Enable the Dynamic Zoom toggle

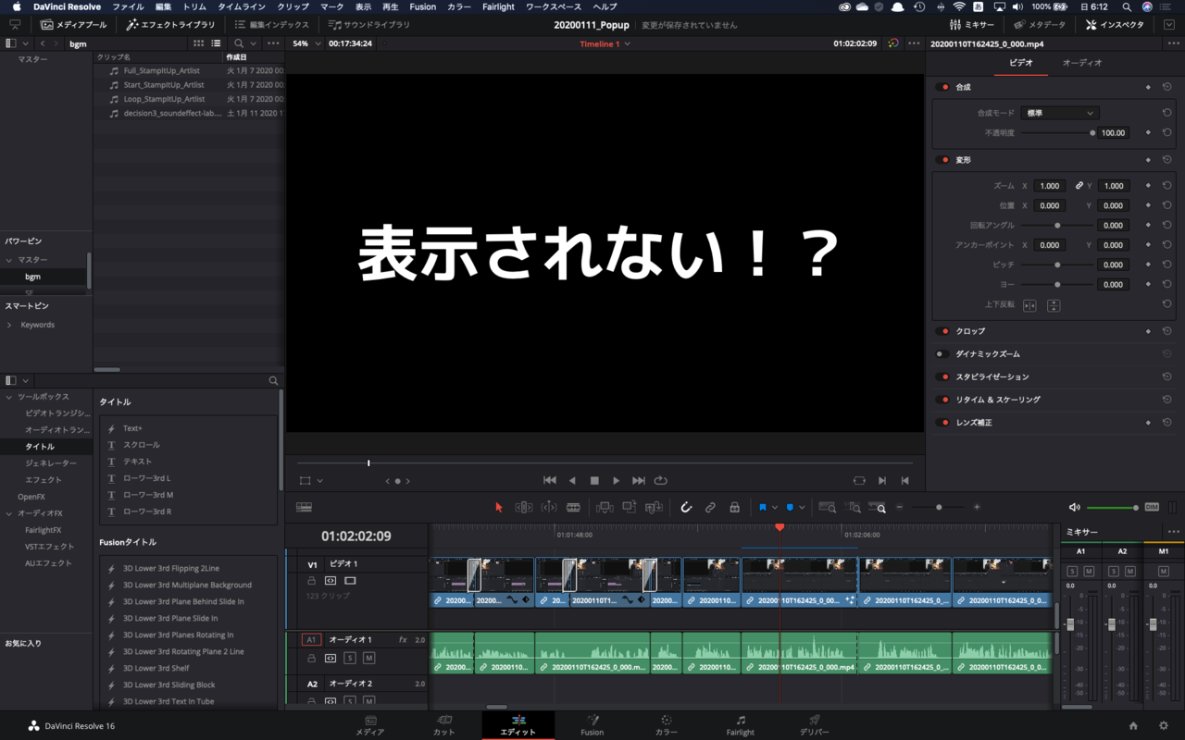tap(942, 354)
